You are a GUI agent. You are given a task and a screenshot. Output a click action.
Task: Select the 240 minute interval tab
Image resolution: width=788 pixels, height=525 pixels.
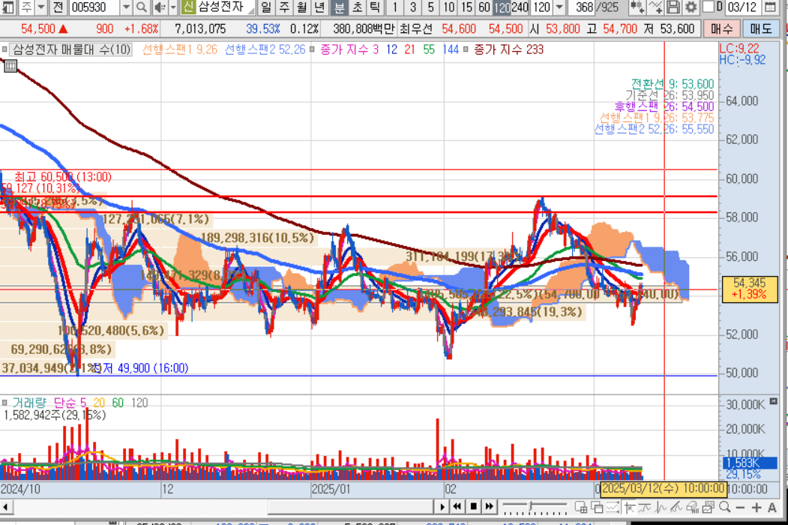point(519,7)
